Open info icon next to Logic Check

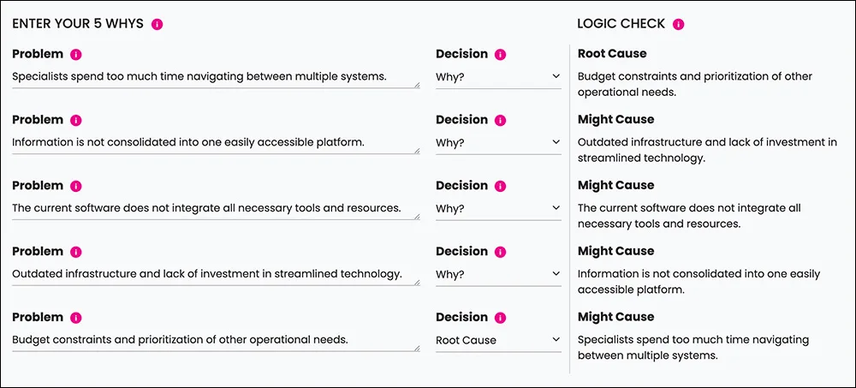point(679,24)
